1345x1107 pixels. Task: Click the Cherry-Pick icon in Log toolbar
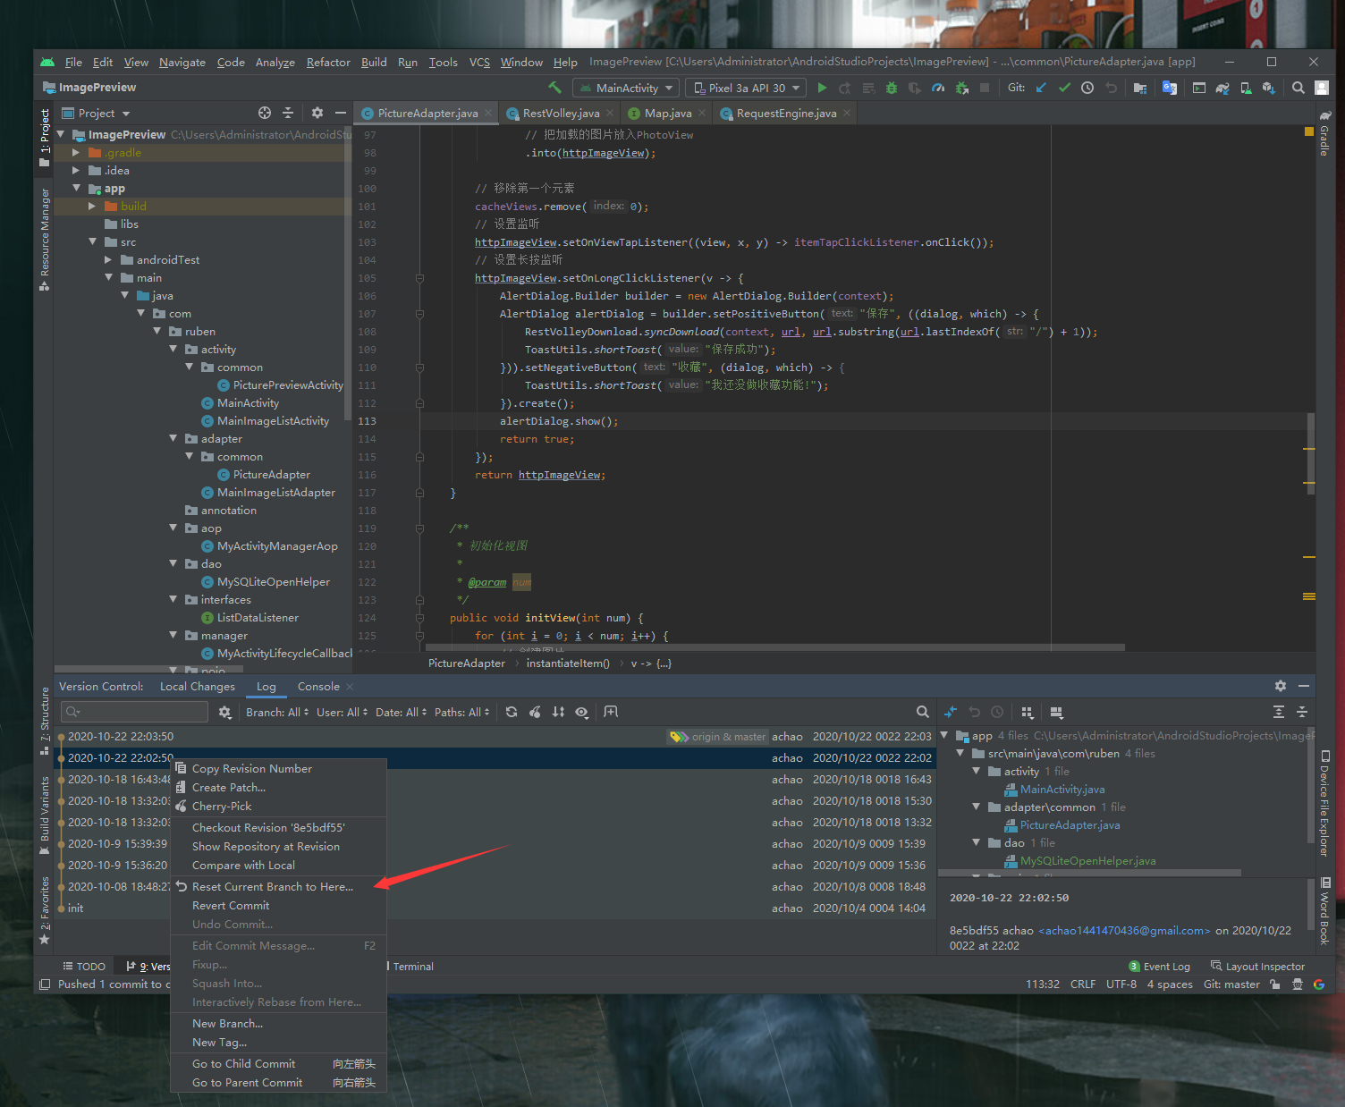(535, 712)
